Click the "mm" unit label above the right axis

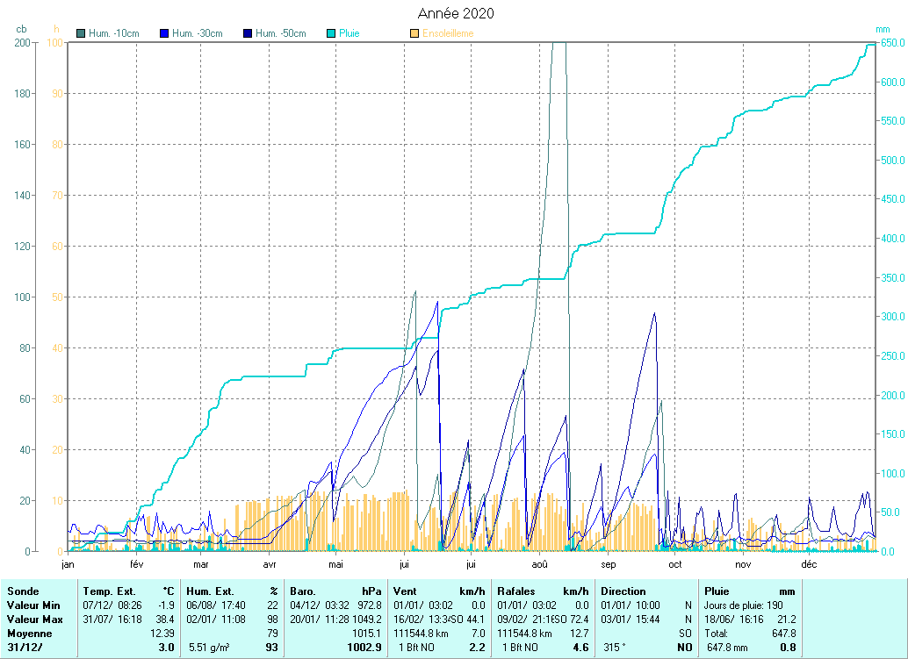click(x=883, y=29)
